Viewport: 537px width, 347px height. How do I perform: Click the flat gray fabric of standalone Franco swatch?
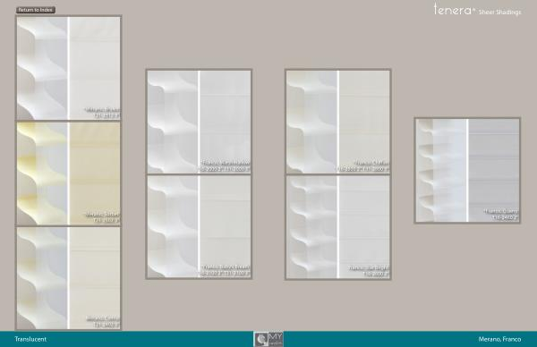pos(494,171)
